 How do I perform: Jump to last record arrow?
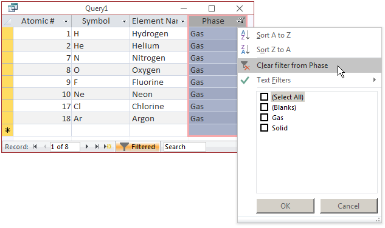coord(97,147)
